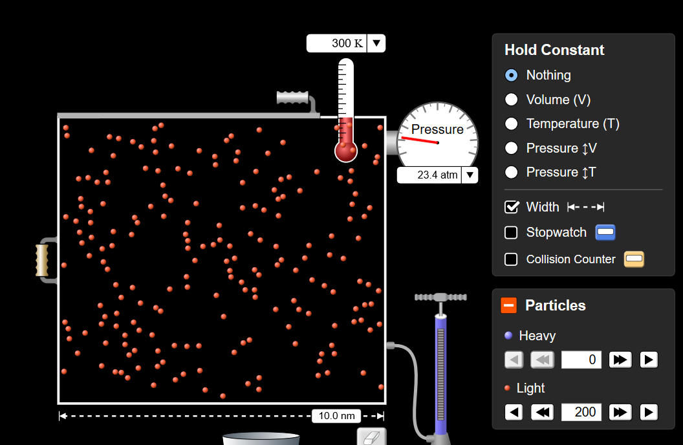Add many light particles with double arrow
The height and width of the screenshot is (445, 683).
click(x=620, y=412)
